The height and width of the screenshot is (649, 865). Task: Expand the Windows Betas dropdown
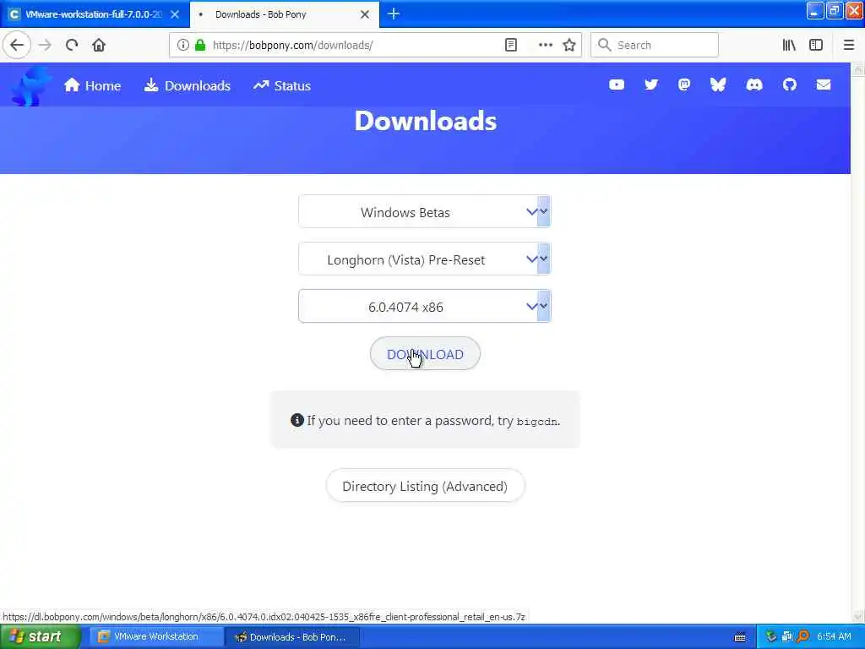tap(425, 211)
